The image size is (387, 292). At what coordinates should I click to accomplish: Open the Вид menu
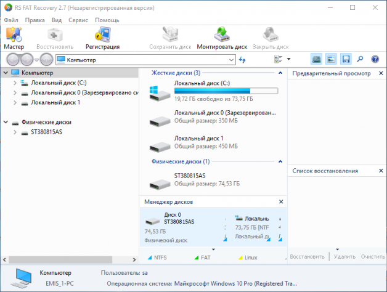tap(57, 20)
